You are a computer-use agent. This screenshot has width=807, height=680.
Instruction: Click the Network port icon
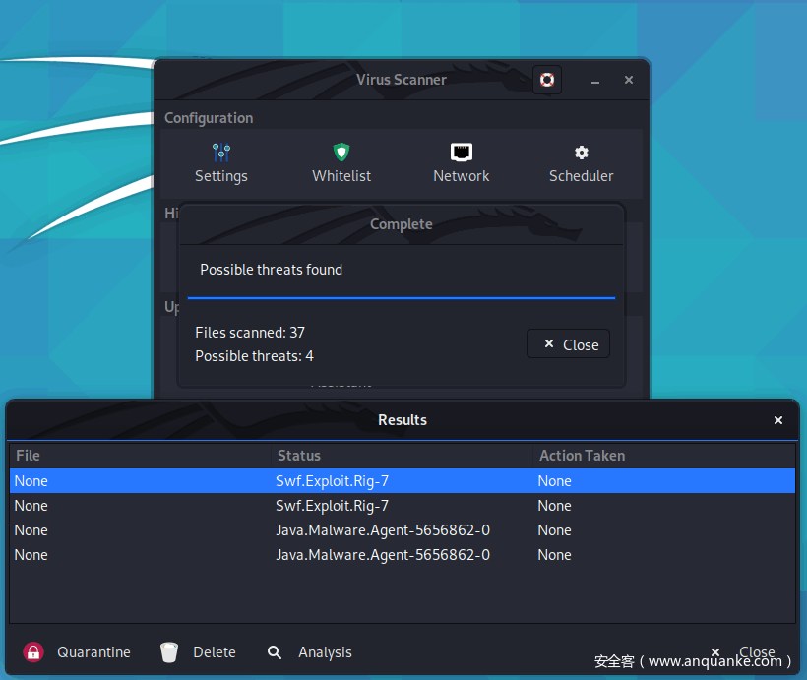(x=461, y=153)
